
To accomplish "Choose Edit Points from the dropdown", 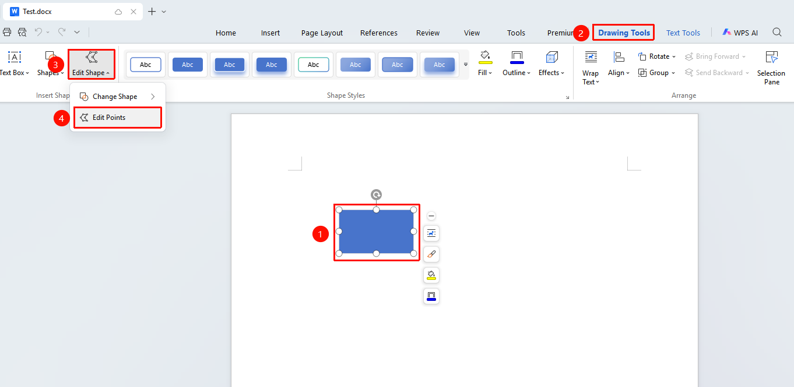I will [x=118, y=118].
